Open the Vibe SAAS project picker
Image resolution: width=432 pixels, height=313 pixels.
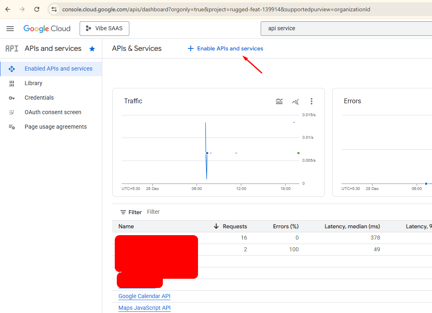[104, 29]
